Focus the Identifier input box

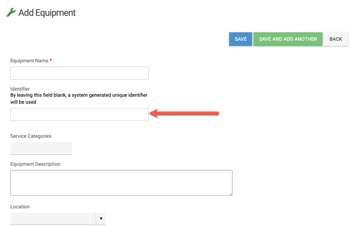coord(79,114)
